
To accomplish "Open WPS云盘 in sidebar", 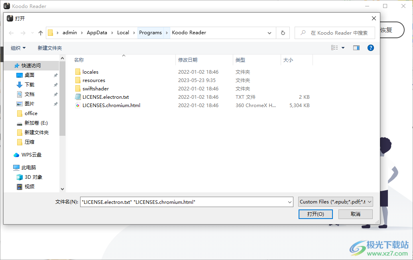I will click(31, 155).
